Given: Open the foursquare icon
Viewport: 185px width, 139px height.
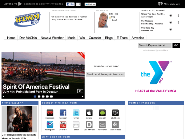Looking at the screenshot, I should 50,124.
